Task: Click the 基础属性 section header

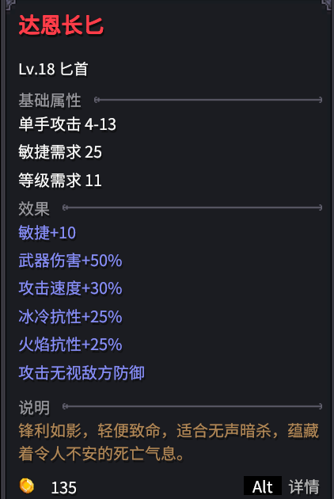Action: [x=50, y=101]
